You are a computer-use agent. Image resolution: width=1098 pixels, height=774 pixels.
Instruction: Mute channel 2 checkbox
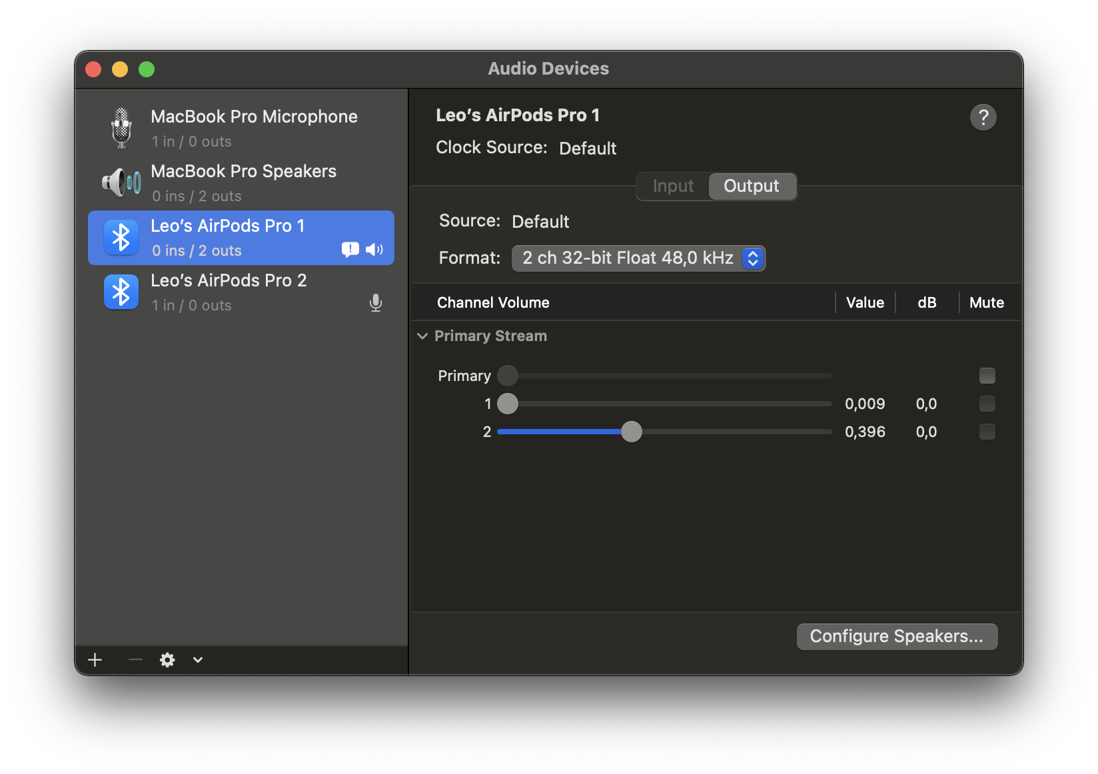coord(987,432)
